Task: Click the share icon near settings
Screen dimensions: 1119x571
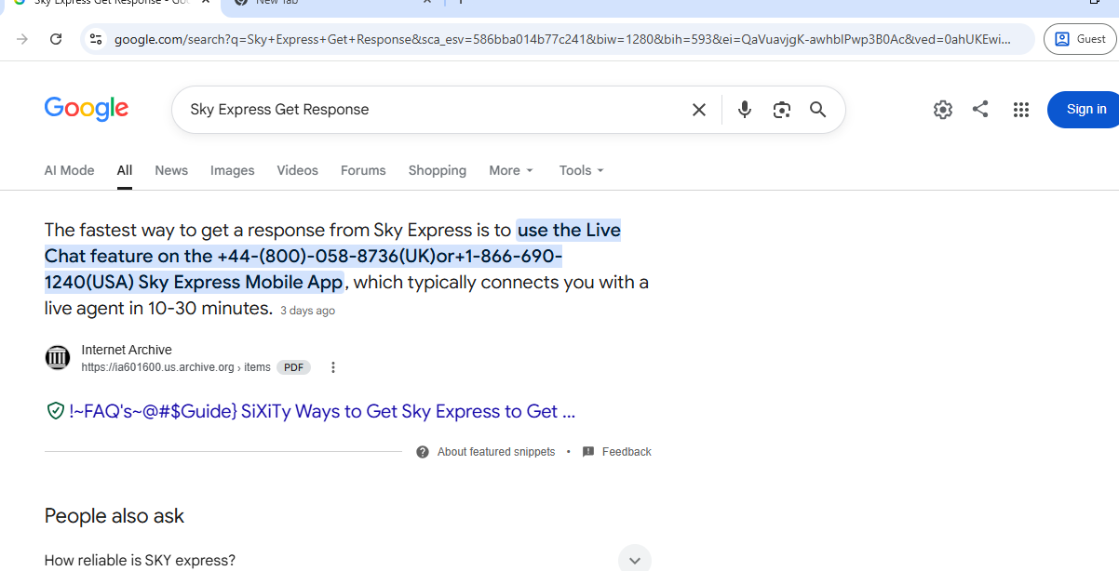Action: click(980, 109)
